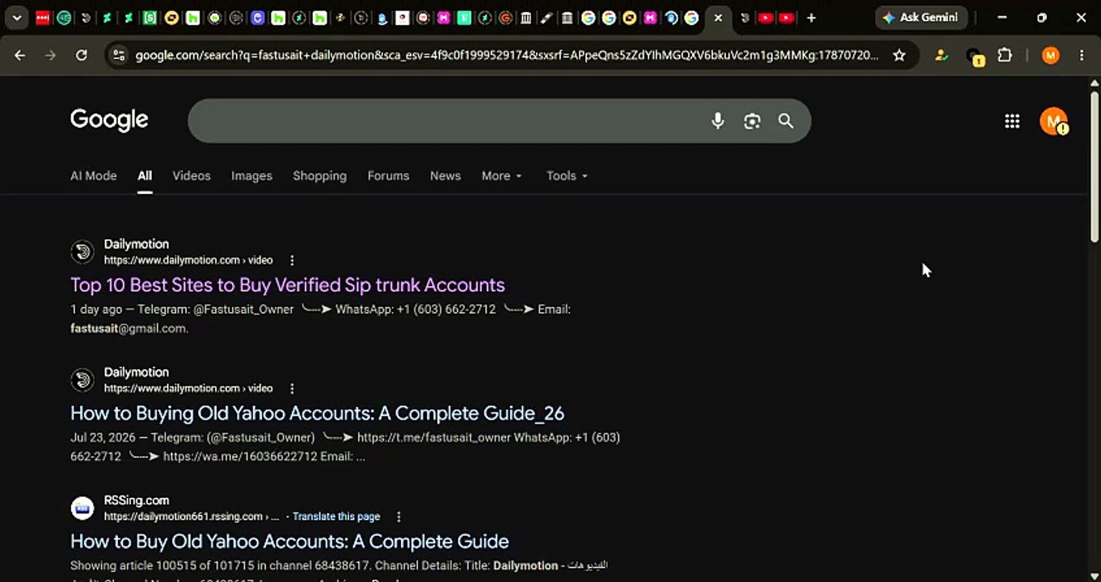Switch to AI Mode tab
The width and height of the screenshot is (1101, 582).
[x=94, y=175]
